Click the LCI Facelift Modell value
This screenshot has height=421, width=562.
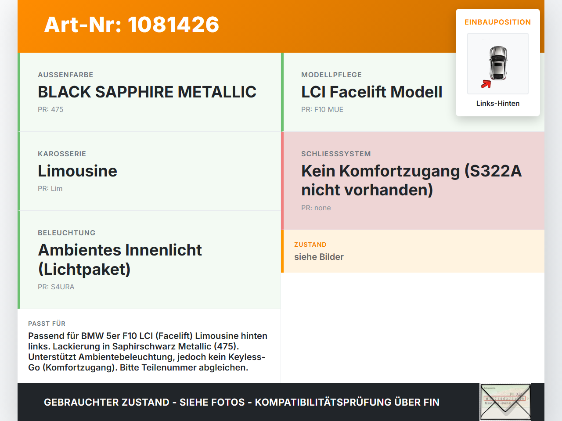[x=371, y=92]
